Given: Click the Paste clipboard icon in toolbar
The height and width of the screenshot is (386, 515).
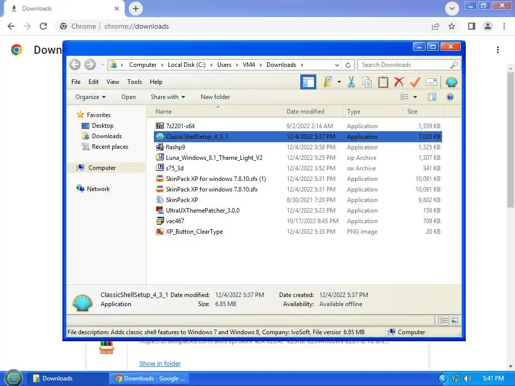Looking at the screenshot, I should 383,82.
